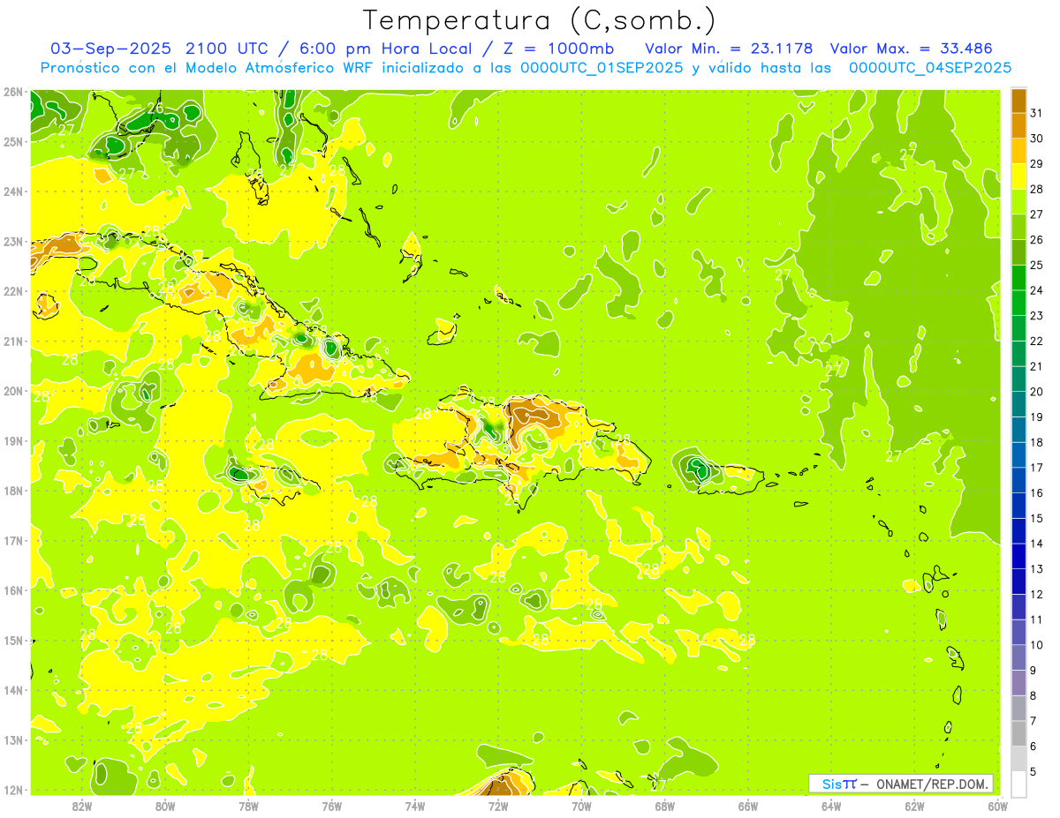Click the teal swatch between legend 19 and 20
Image resolution: width=1060 pixels, height=818 pixels.
1018,403
